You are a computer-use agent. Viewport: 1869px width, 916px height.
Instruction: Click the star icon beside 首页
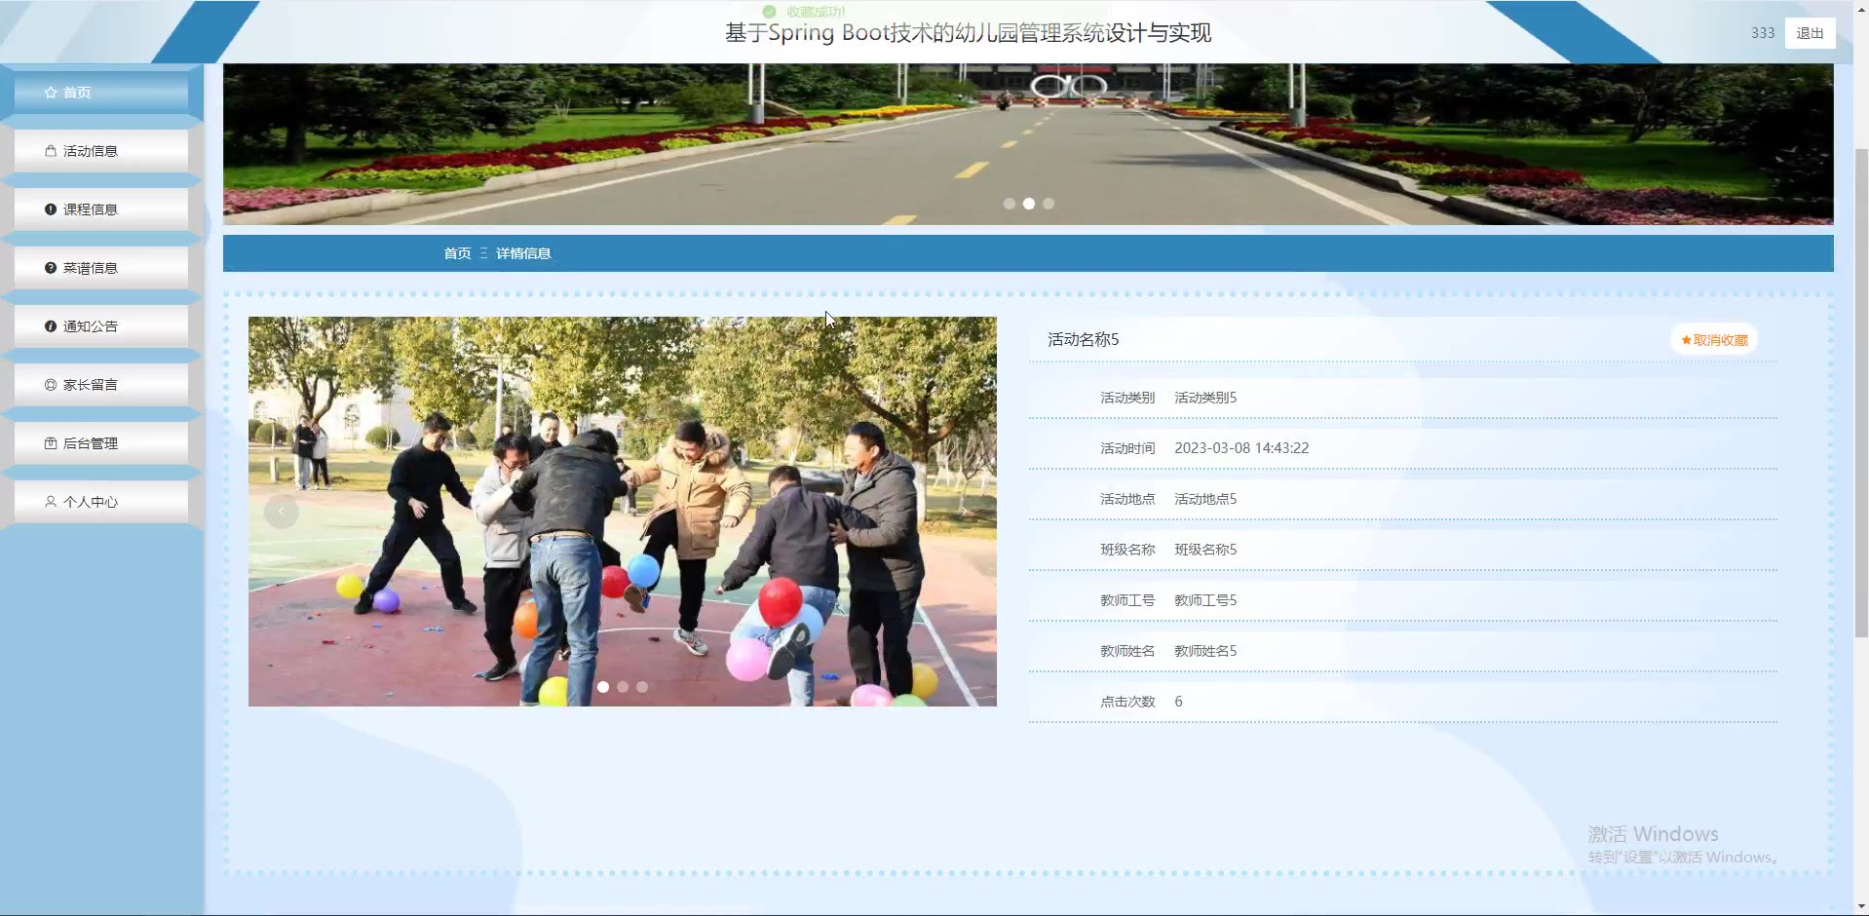51,93
